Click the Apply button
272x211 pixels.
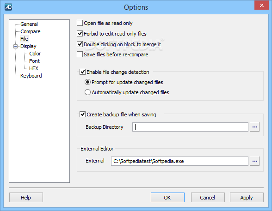(x=247, y=198)
